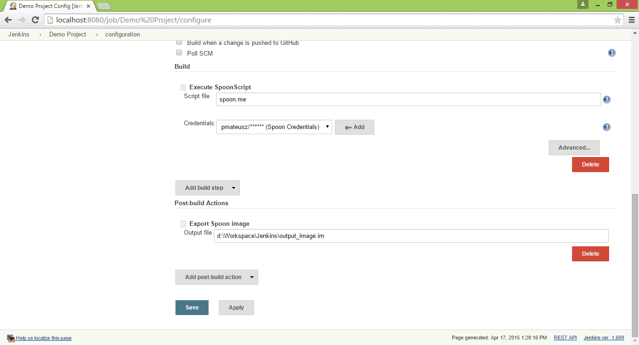Open the Advanced... build step options
The image size is (639, 345).
574,148
